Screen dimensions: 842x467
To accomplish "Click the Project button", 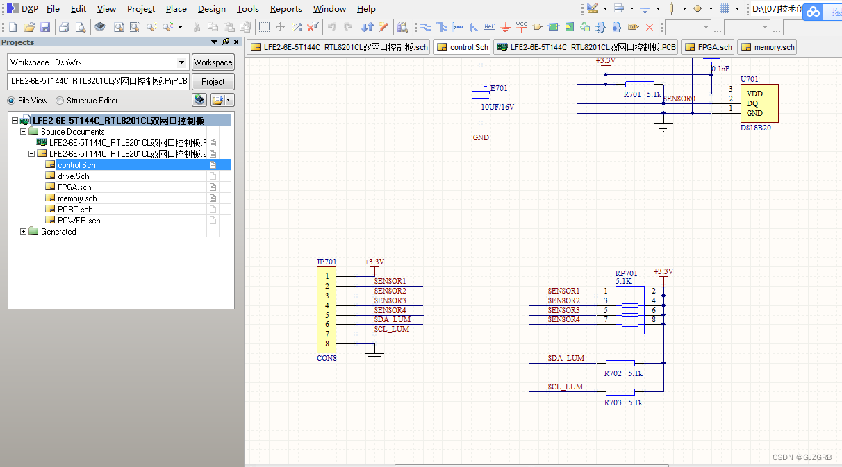I will click(213, 81).
